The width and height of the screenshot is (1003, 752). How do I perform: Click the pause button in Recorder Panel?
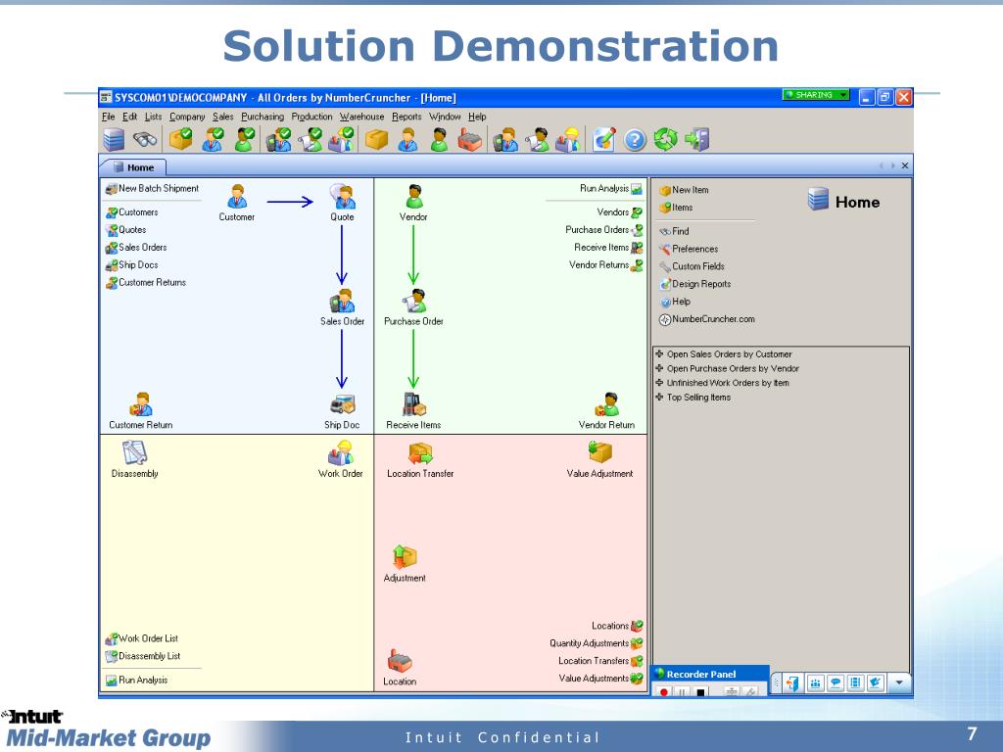coord(683,692)
